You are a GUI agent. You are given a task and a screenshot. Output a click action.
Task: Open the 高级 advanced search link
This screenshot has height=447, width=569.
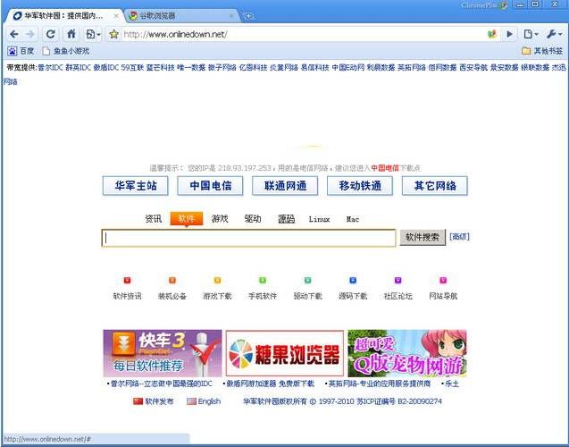[x=459, y=237]
